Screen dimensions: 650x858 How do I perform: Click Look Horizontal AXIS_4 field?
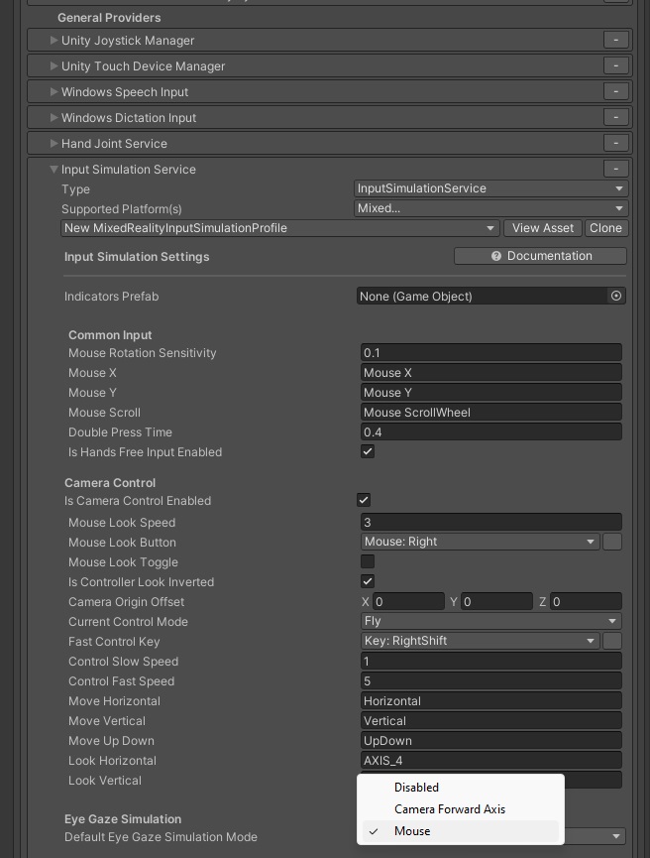pyautogui.click(x=490, y=760)
